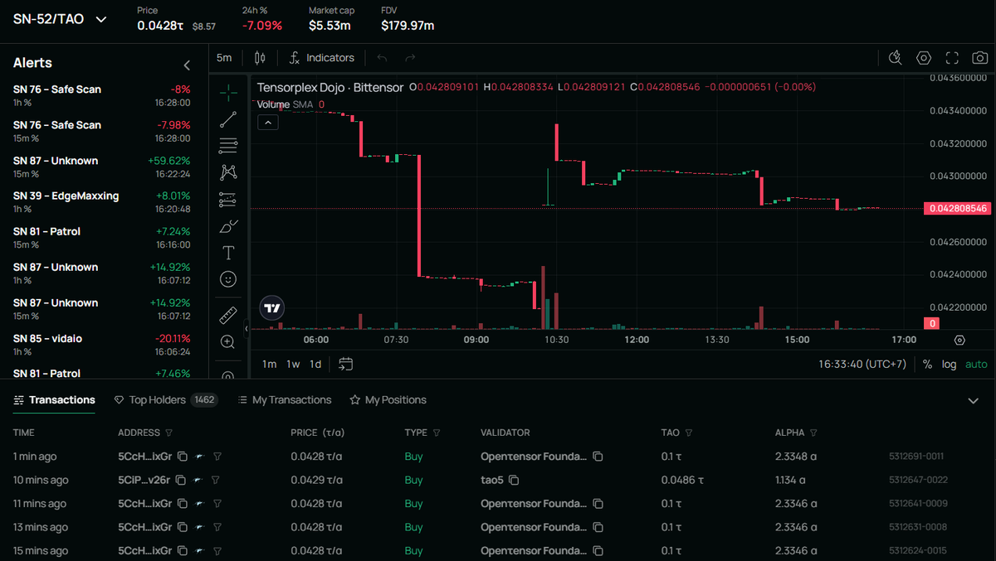Select the Fibonacci retracement tool

[x=228, y=146]
